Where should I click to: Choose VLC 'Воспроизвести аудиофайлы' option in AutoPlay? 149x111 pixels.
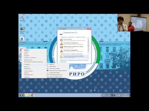(74, 43)
